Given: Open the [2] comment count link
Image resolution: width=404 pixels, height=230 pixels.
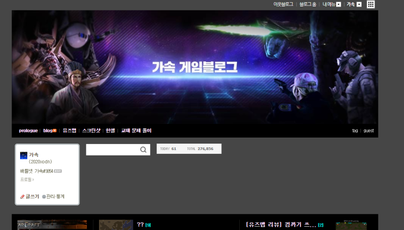Looking at the screenshot, I should (x=320, y=225).
